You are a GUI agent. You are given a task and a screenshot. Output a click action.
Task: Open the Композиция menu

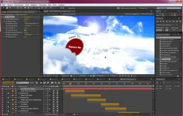click(19, 5)
